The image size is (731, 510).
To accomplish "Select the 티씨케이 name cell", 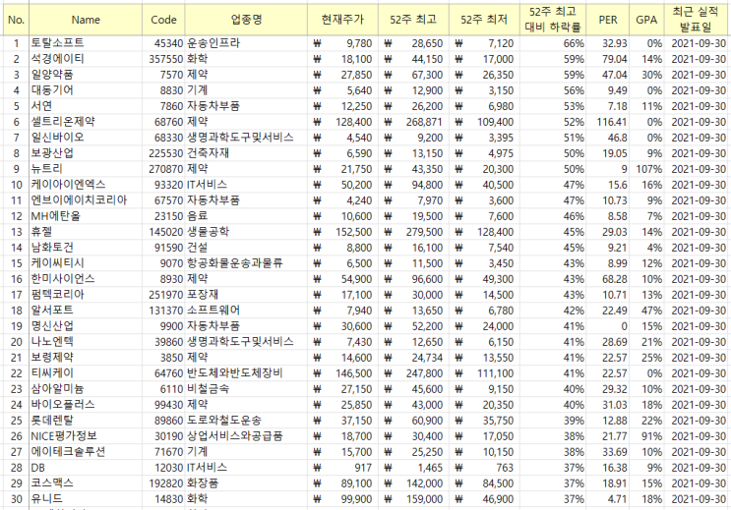I will [x=86, y=373].
